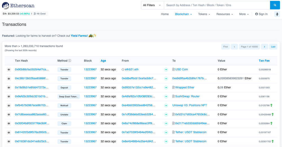Open the Tether: USDT Stablecoin link for 0x61420f3d9f576a39505

click(x=191, y=132)
